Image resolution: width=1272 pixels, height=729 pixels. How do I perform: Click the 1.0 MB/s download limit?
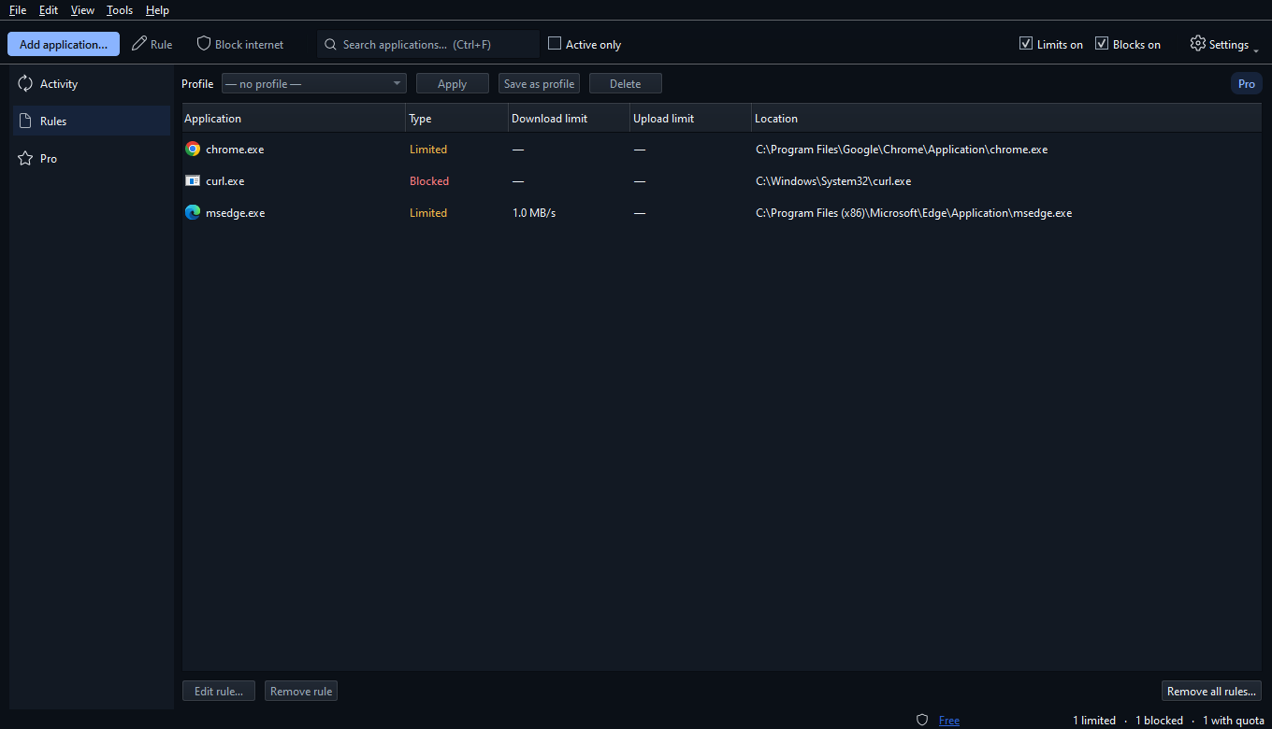click(x=534, y=212)
